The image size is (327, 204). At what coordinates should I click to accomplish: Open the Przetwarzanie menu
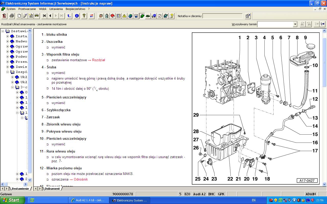[27, 9]
